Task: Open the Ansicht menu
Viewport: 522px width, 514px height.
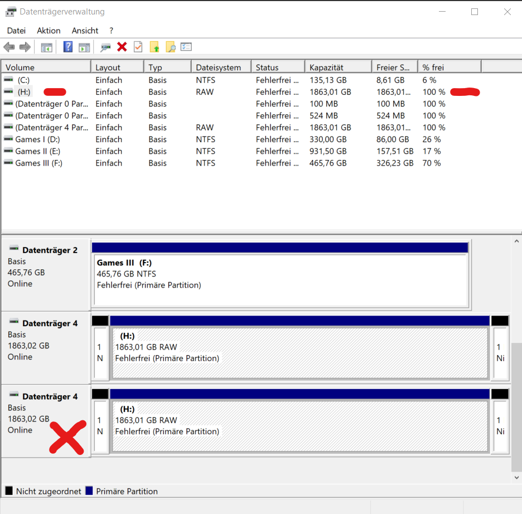Action: tap(85, 31)
